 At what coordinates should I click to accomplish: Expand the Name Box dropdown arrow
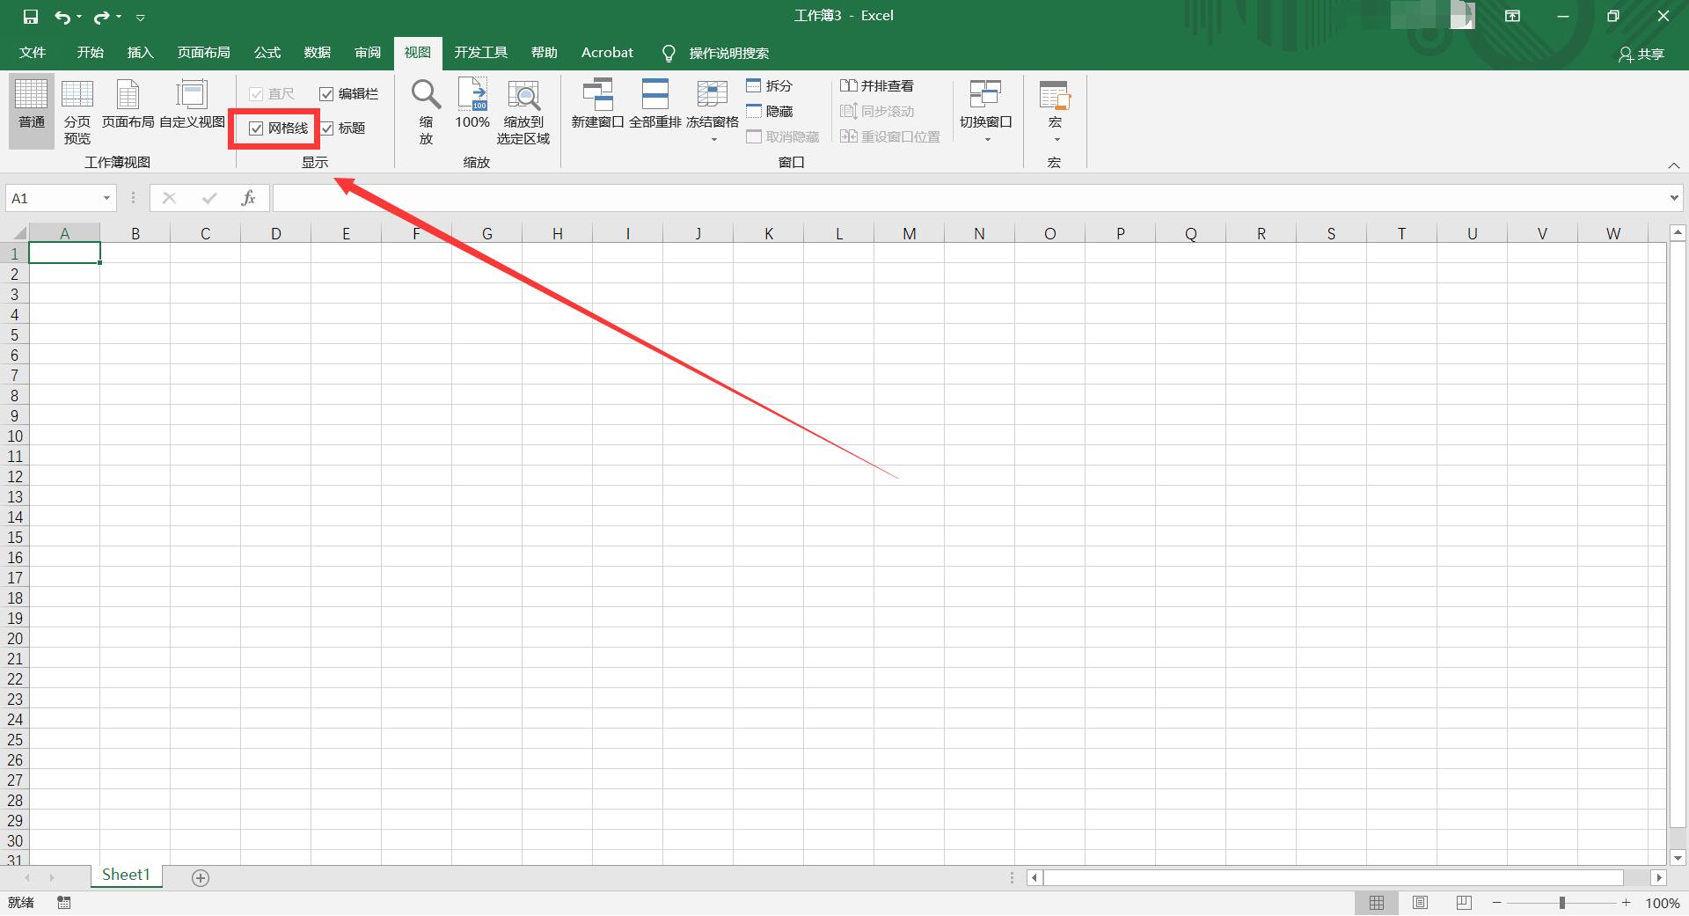tap(106, 199)
